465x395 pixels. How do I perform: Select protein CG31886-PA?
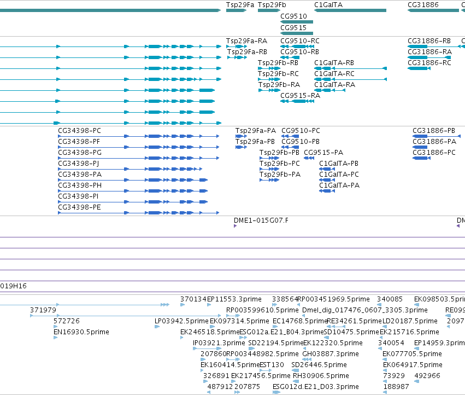(434, 142)
